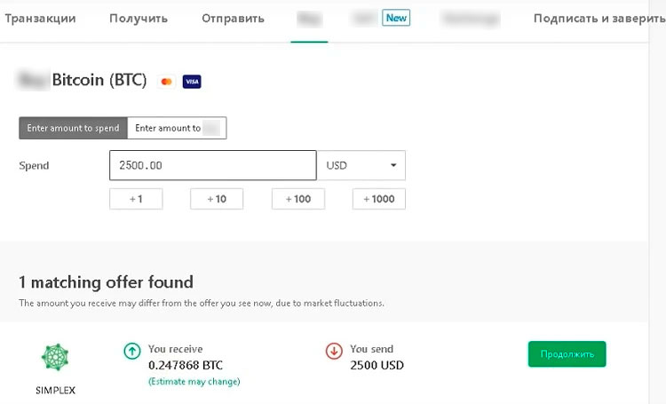Open the Транзакции tab
This screenshot has height=404, width=666.
(40, 19)
